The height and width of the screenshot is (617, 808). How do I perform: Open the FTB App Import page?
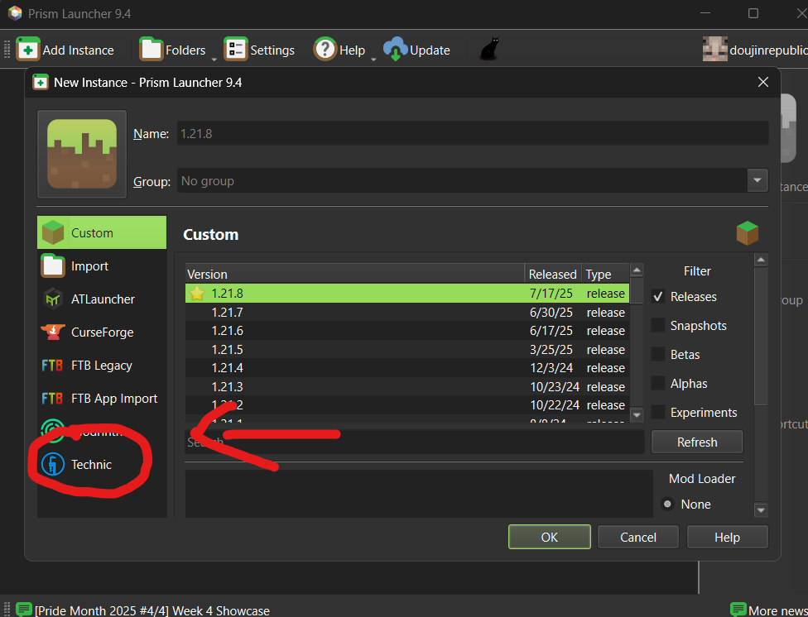113,399
